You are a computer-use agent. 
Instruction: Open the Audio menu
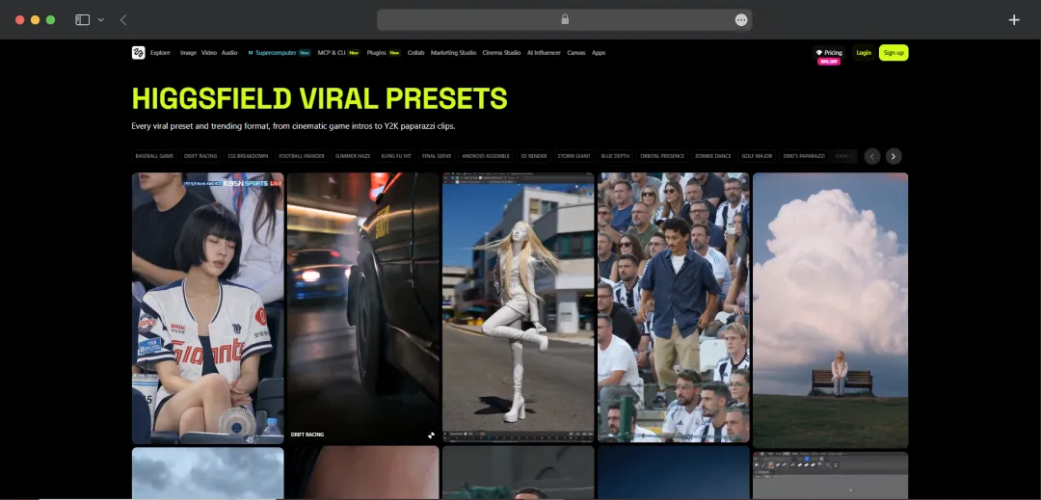[x=229, y=52]
